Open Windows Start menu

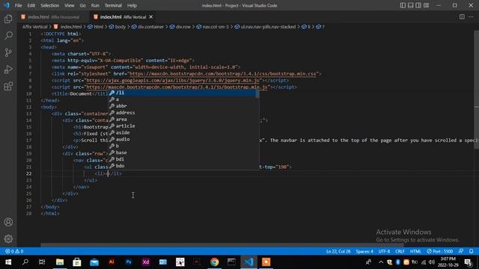[x=8, y=262]
